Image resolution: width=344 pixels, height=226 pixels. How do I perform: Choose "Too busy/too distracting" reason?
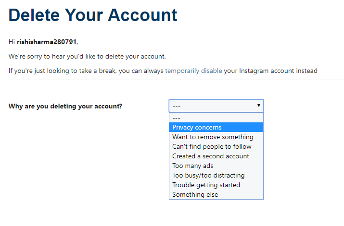point(208,175)
